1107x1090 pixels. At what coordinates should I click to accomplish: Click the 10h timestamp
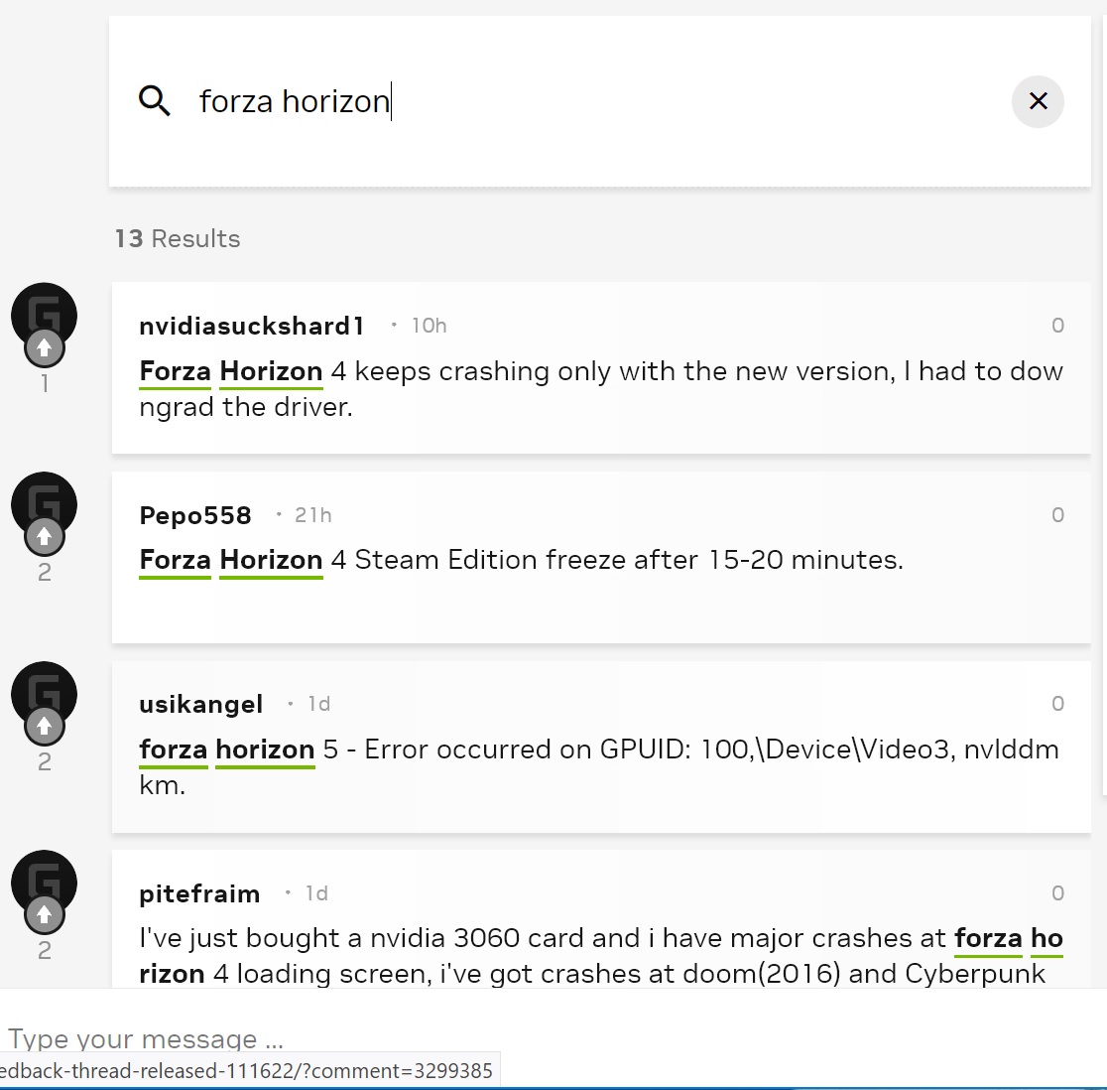[430, 326]
